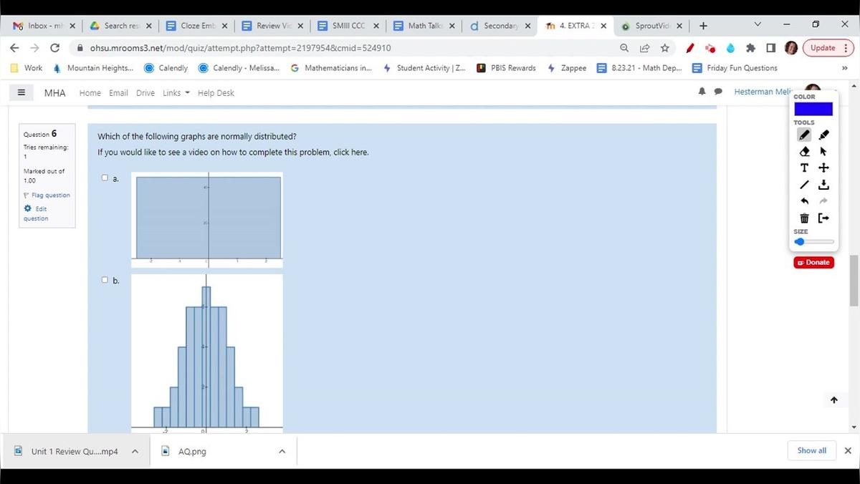The width and height of the screenshot is (860, 484).
Task: Undo the last annotation
Action: (x=805, y=201)
